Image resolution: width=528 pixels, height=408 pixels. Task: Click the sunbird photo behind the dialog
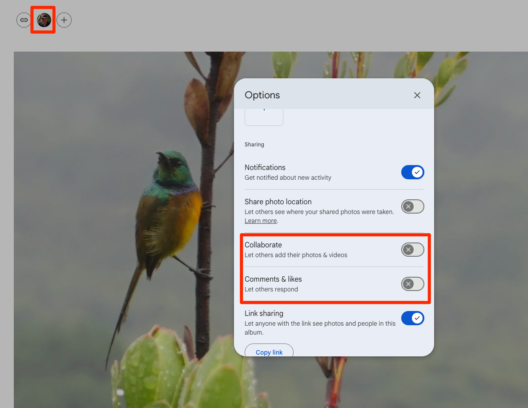[x=169, y=214]
